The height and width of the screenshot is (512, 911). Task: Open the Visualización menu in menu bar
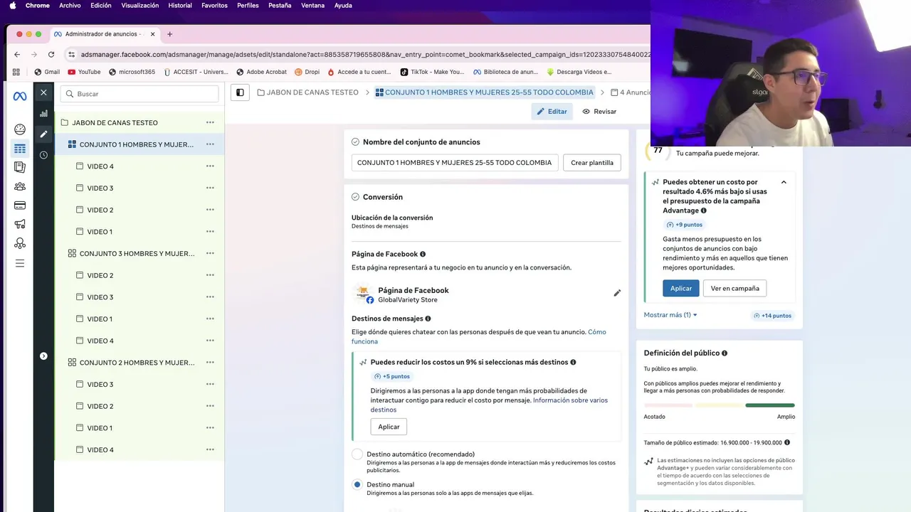[140, 5]
